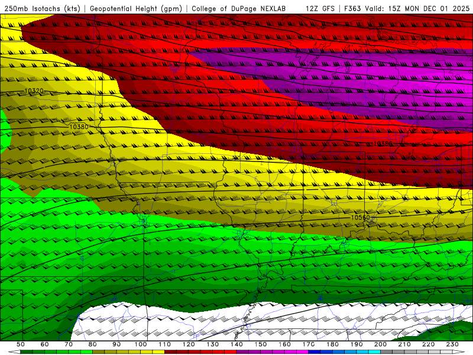Click the 220 value on the color scale

click(x=429, y=344)
